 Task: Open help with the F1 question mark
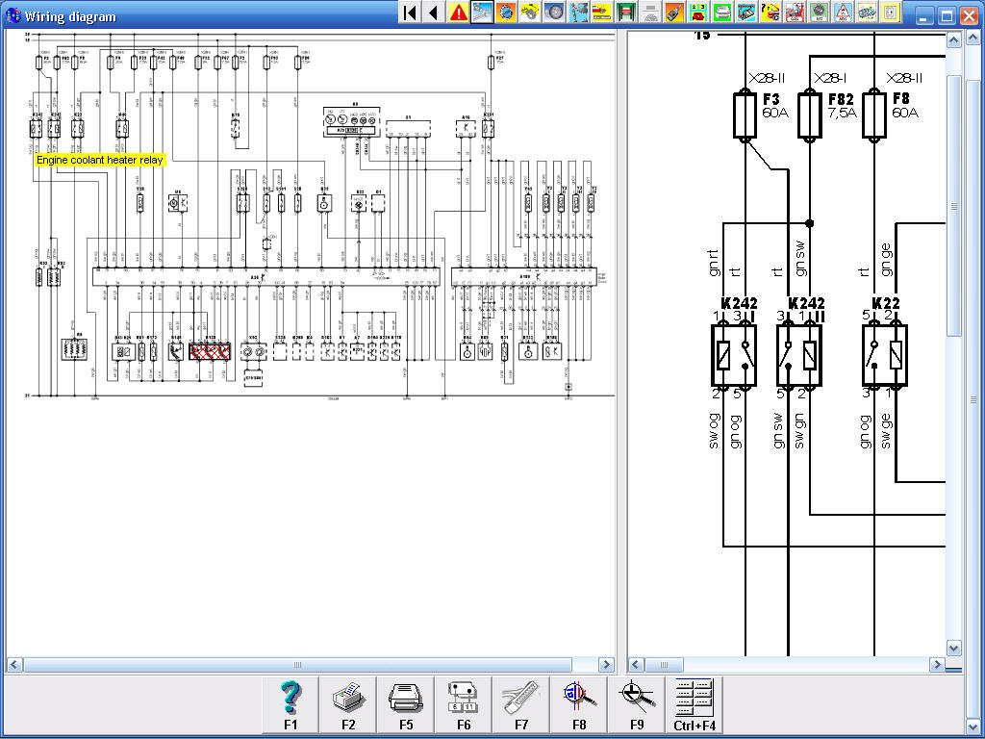[290, 705]
